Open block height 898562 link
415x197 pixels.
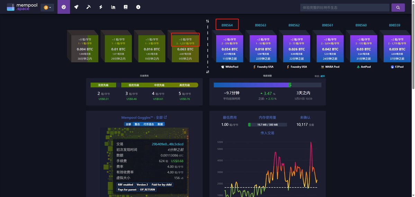pyautogui.click(x=294, y=25)
